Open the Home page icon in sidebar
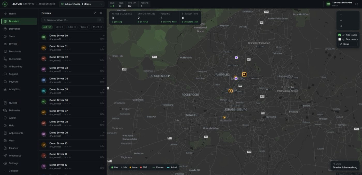The image size is (362, 175). pos(5,14)
